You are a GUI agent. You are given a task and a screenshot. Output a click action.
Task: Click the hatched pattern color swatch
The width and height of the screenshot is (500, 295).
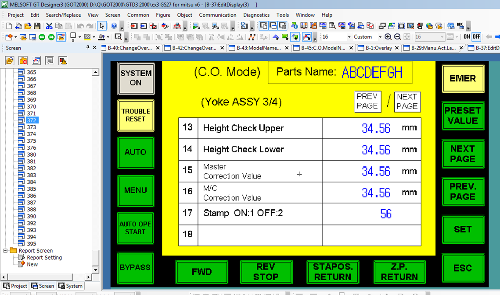coord(87,37)
